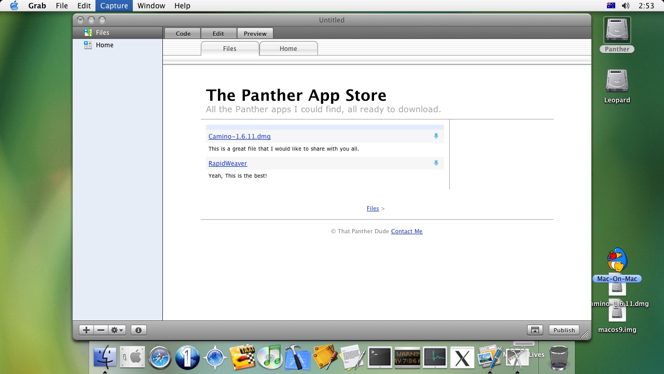Click the menu bar clock showing 2:53
Viewport: 664px width, 374px height.
click(x=646, y=6)
